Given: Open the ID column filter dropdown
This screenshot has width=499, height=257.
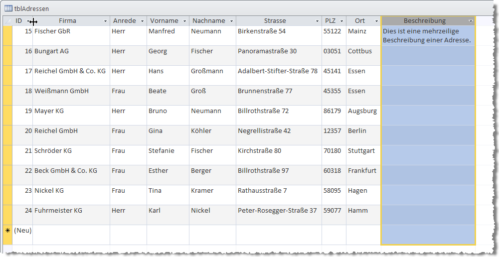Looking at the screenshot, I should [28, 21].
